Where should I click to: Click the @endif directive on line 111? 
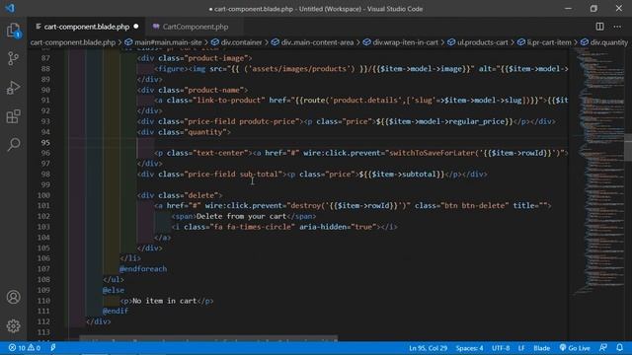[x=116, y=311]
